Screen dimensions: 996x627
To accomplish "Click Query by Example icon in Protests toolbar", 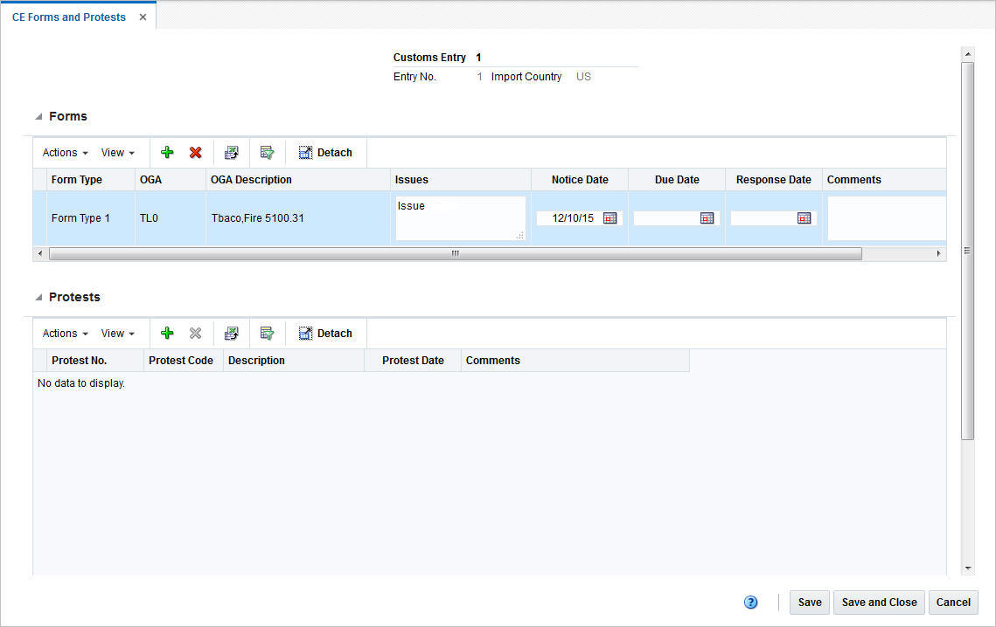I will [x=268, y=334].
